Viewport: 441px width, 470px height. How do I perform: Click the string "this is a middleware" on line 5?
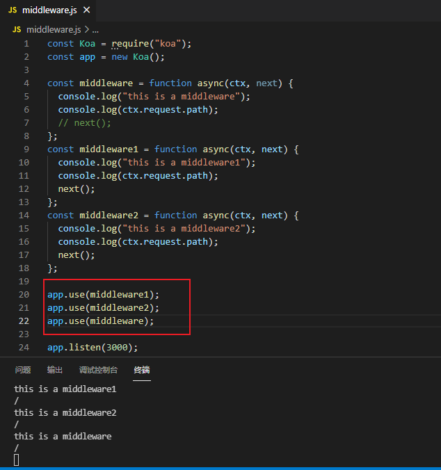(182, 97)
